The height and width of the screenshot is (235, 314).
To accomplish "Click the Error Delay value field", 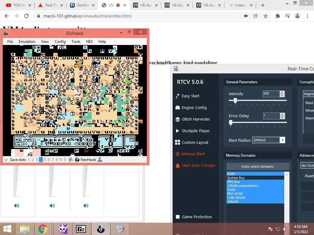I will coord(271,116).
